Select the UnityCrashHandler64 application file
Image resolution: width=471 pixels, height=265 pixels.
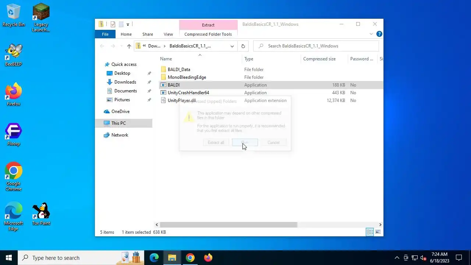(x=188, y=93)
